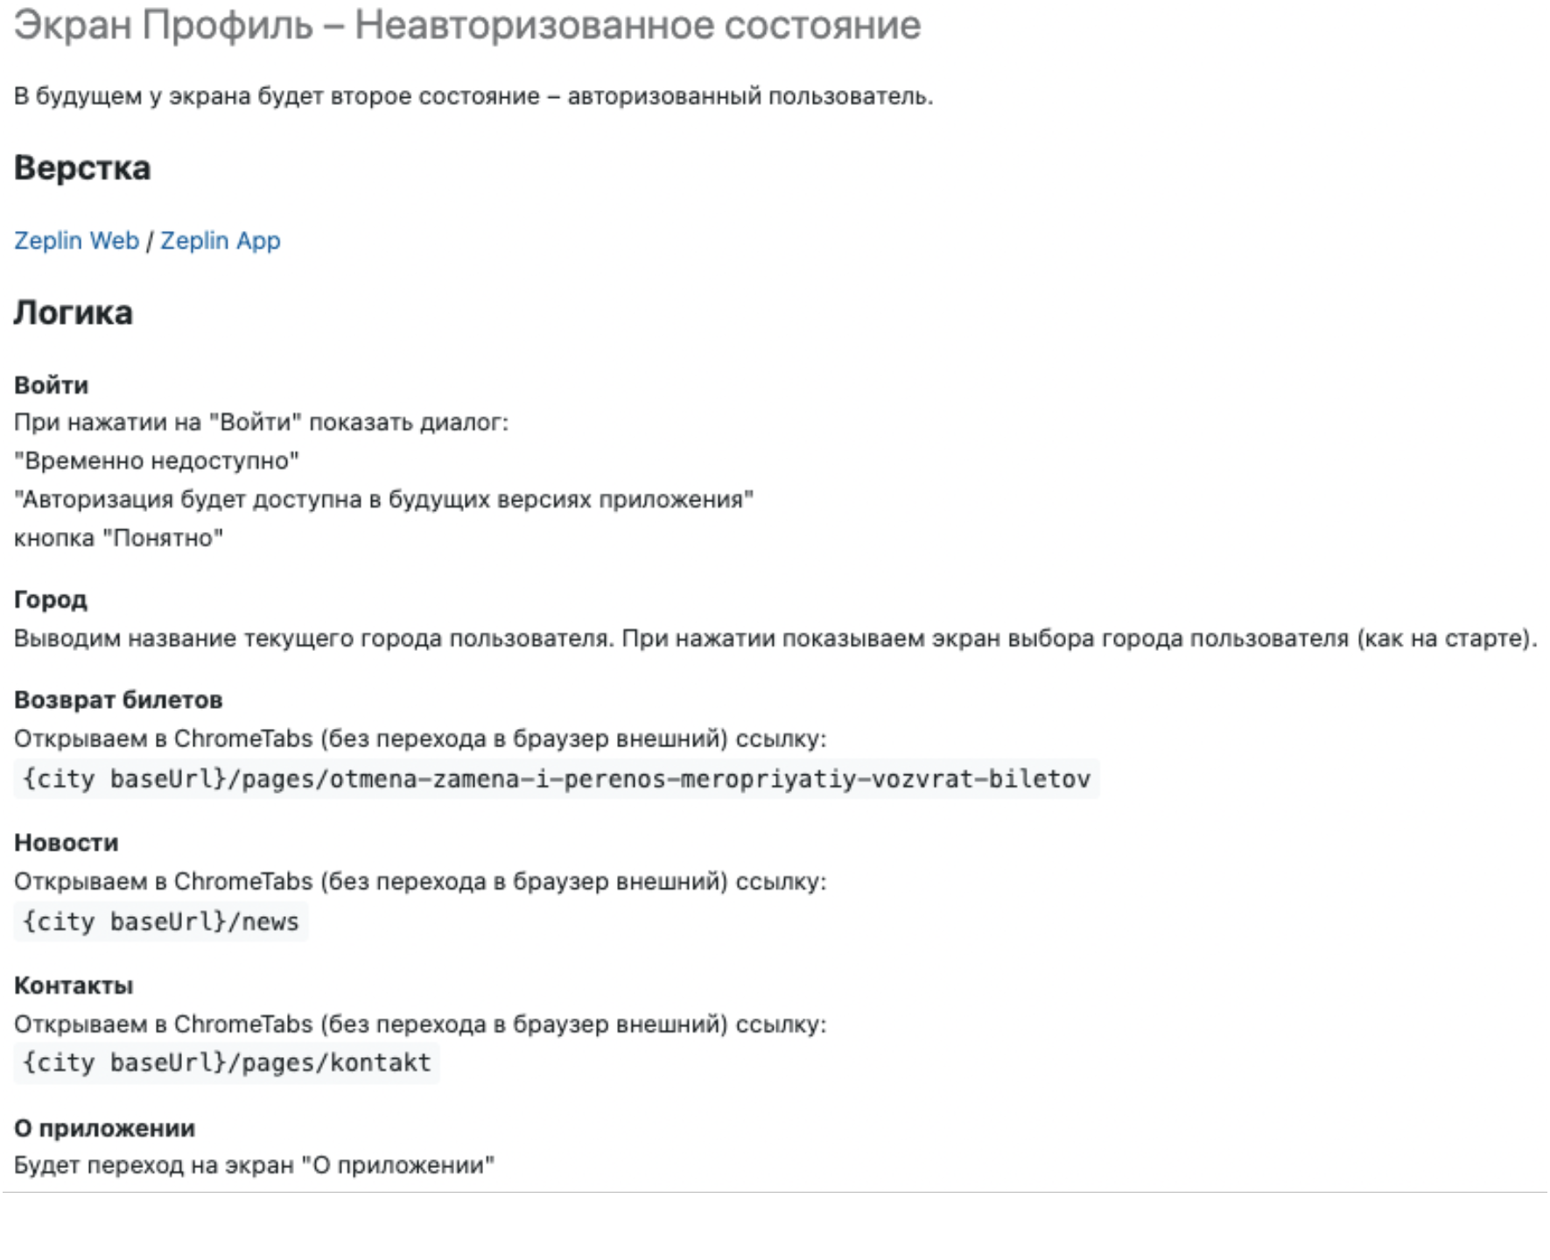Click the line about кнопка "Понятно"
The width and height of the screenshot is (1550, 1260).
118,538
